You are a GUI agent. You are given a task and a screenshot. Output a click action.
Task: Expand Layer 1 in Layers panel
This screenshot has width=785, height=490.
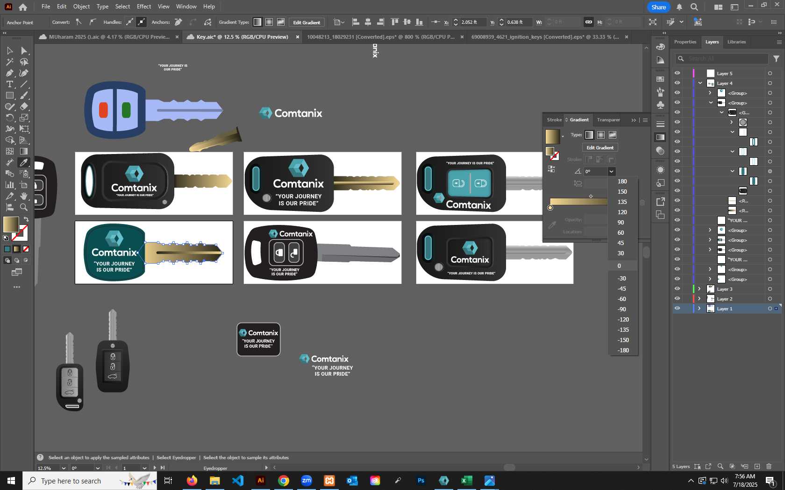[699, 308]
